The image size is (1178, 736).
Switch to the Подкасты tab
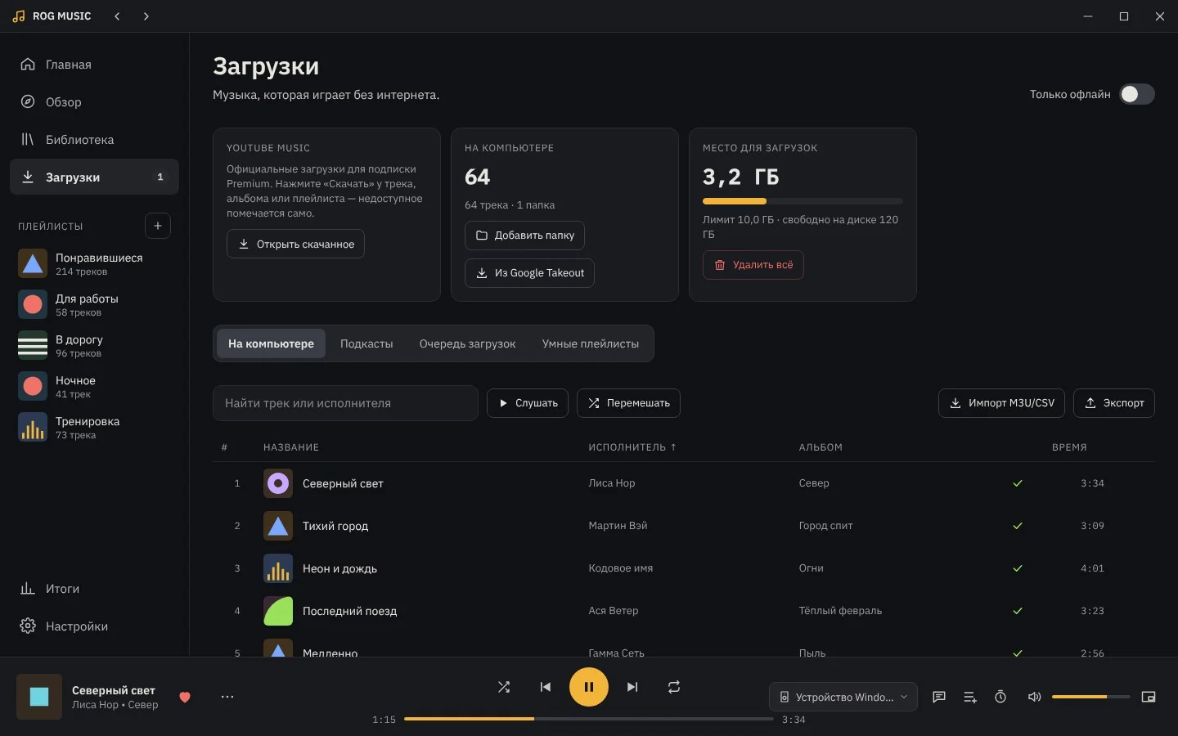(x=366, y=343)
